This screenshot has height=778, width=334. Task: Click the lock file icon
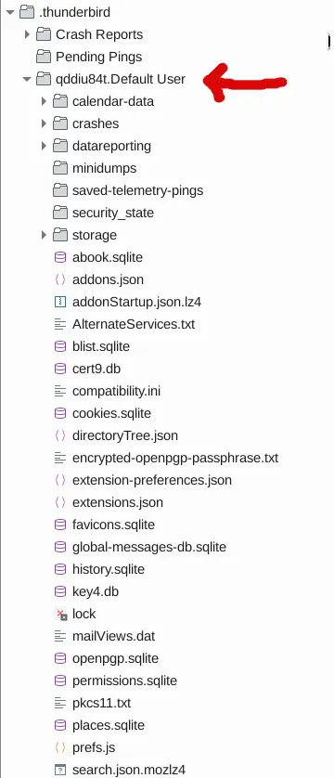61,615
